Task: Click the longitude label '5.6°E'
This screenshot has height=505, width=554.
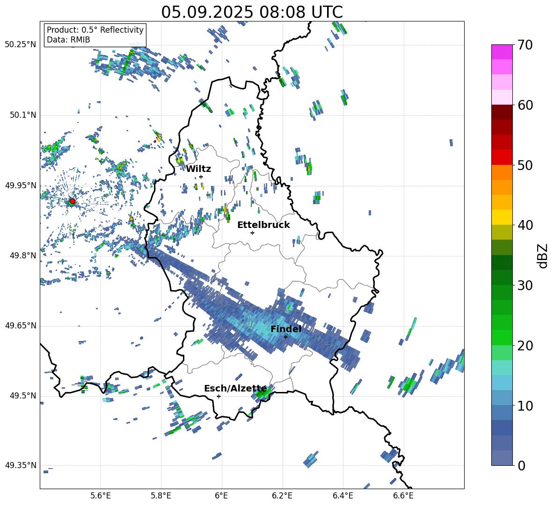Action: pyautogui.click(x=101, y=496)
